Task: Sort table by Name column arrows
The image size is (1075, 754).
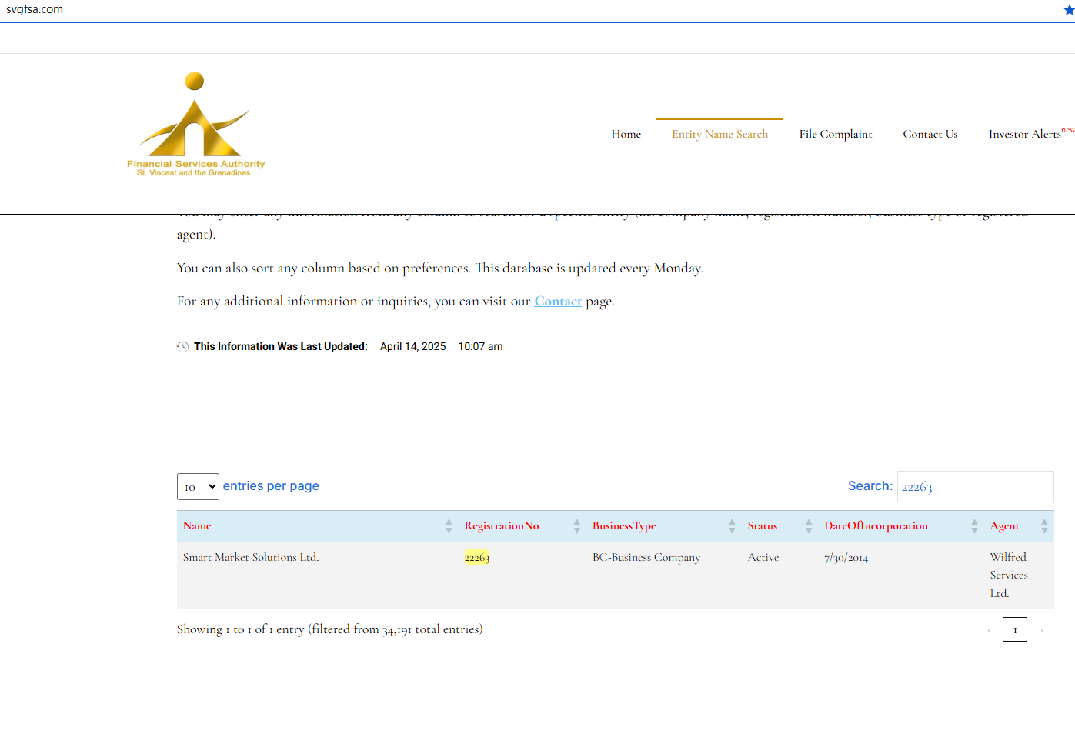Action: [449, 526]
